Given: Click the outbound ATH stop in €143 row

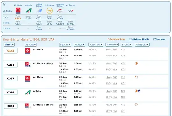Looking at the screenshot, I should point(123,49).
